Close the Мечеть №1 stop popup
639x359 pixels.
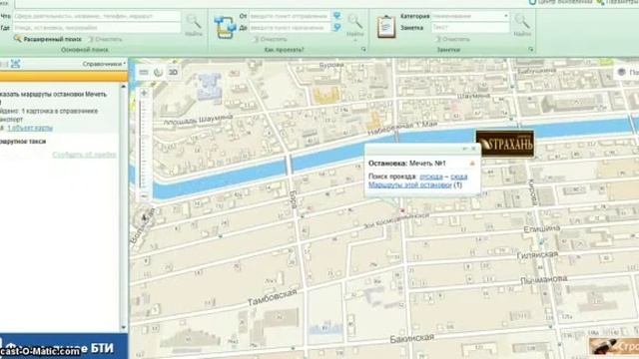(x=473, y=149)
